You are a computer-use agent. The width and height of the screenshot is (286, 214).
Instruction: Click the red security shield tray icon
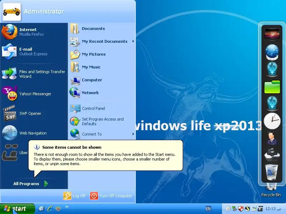tap(241, 209)
